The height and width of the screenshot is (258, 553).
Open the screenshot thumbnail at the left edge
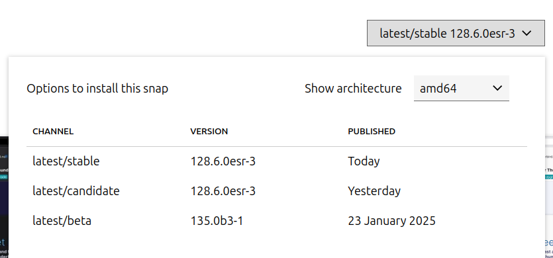click(x=4, y=197)
